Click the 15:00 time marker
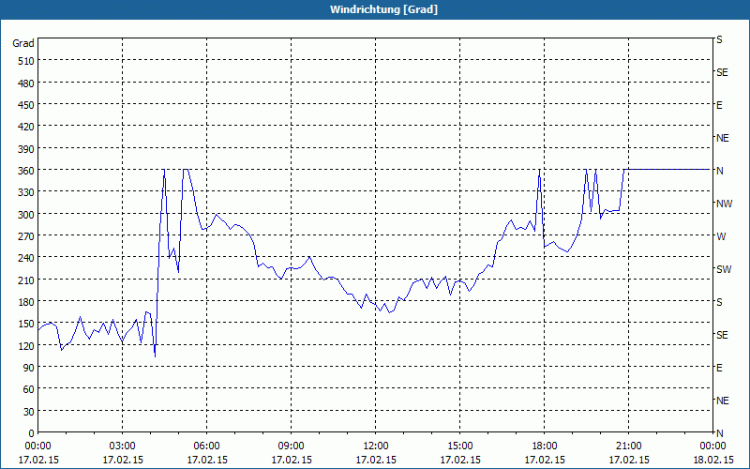The image size is (750, 469). [460, 446]
